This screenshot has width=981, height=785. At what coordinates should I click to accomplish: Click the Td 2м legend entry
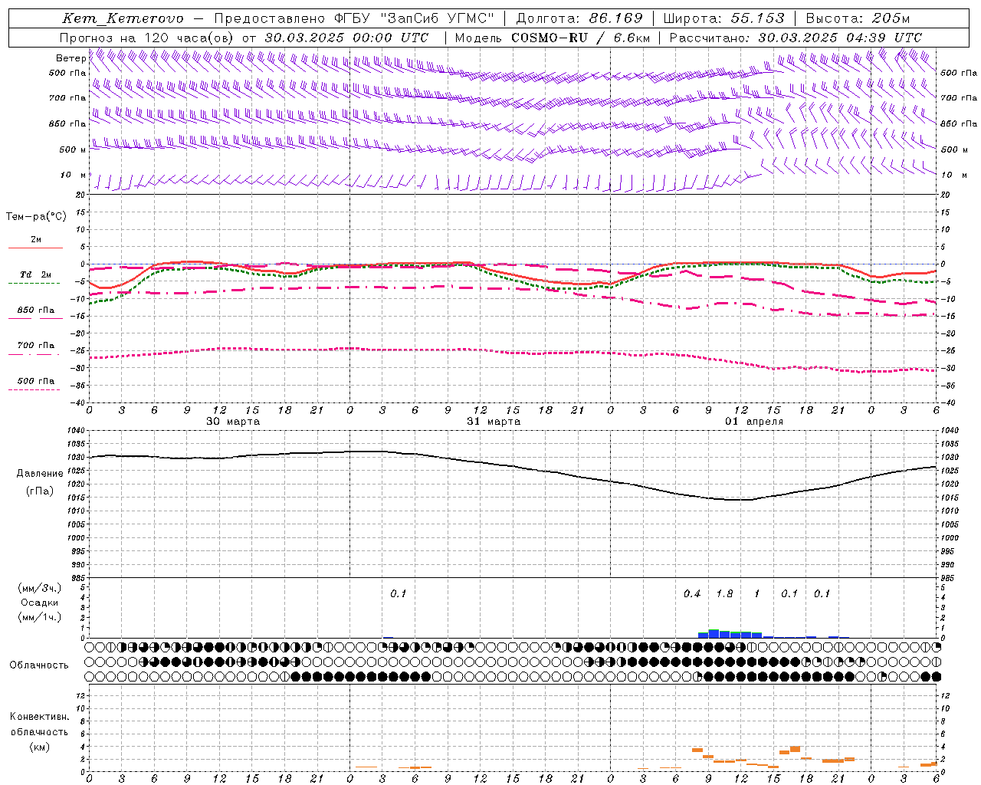pos(35,274)
